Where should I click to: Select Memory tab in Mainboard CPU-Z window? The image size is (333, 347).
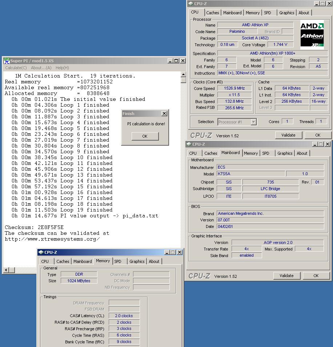[251, 153]
